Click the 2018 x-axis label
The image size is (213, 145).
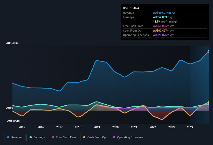click(x=78, y=127)
